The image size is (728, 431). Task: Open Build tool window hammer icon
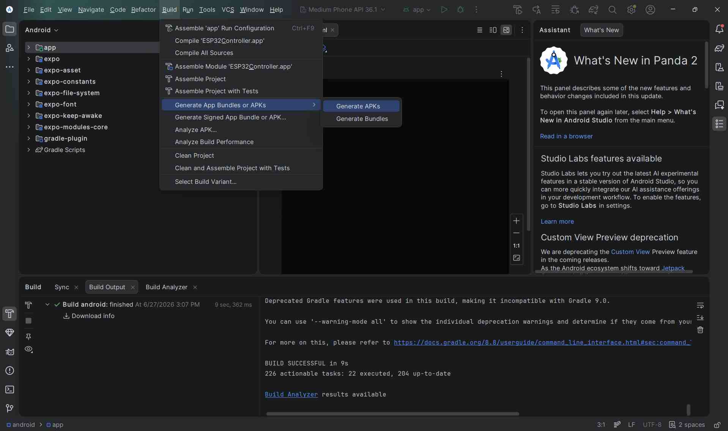pyautogui.click(x=9, y=313)
